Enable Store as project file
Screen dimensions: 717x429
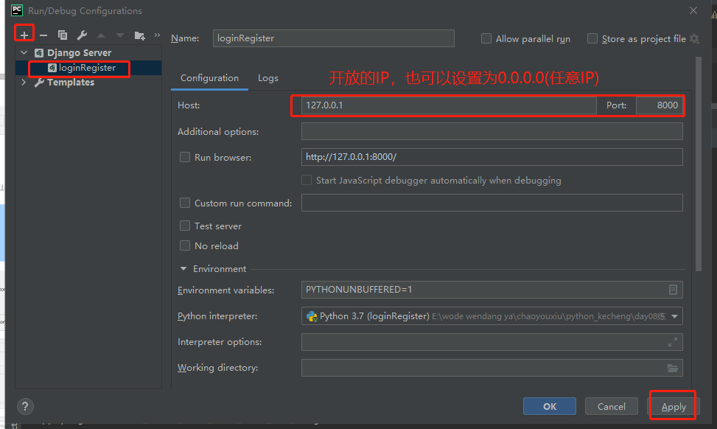click(x=592, y=38)
